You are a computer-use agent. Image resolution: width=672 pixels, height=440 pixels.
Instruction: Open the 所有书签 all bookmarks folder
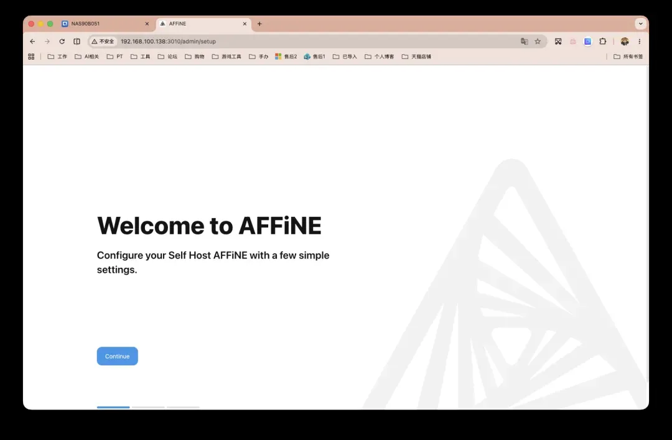[x=628, y=57]
